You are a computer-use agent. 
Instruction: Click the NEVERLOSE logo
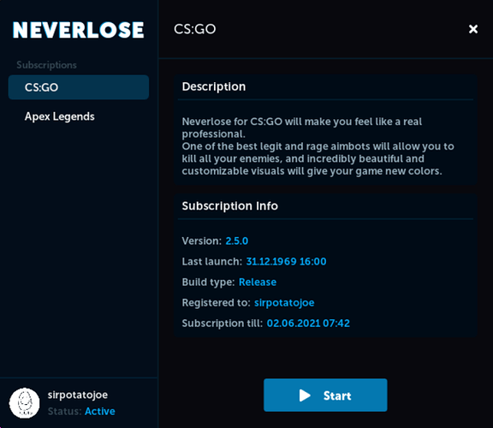78,30
